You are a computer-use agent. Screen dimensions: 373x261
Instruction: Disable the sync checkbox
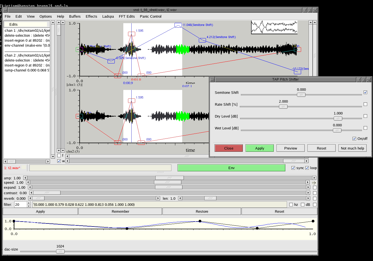coord(293,168)
